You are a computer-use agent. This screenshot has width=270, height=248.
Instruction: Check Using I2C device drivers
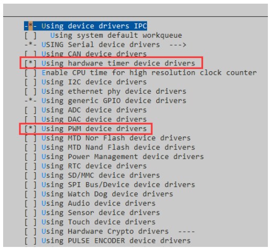[85, 82]
